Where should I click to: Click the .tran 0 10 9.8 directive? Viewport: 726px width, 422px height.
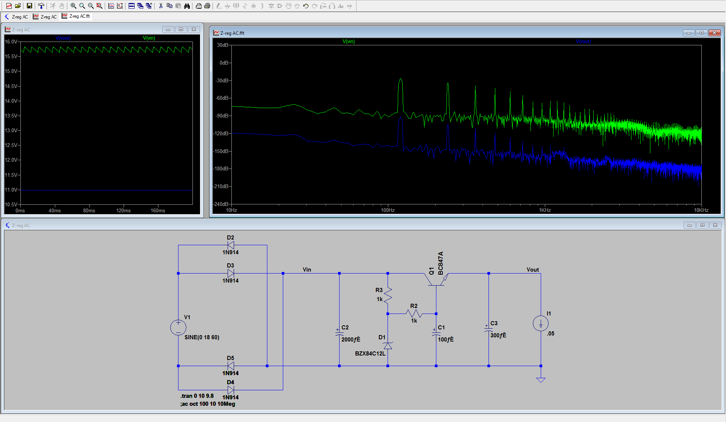[x=197, y=396]
